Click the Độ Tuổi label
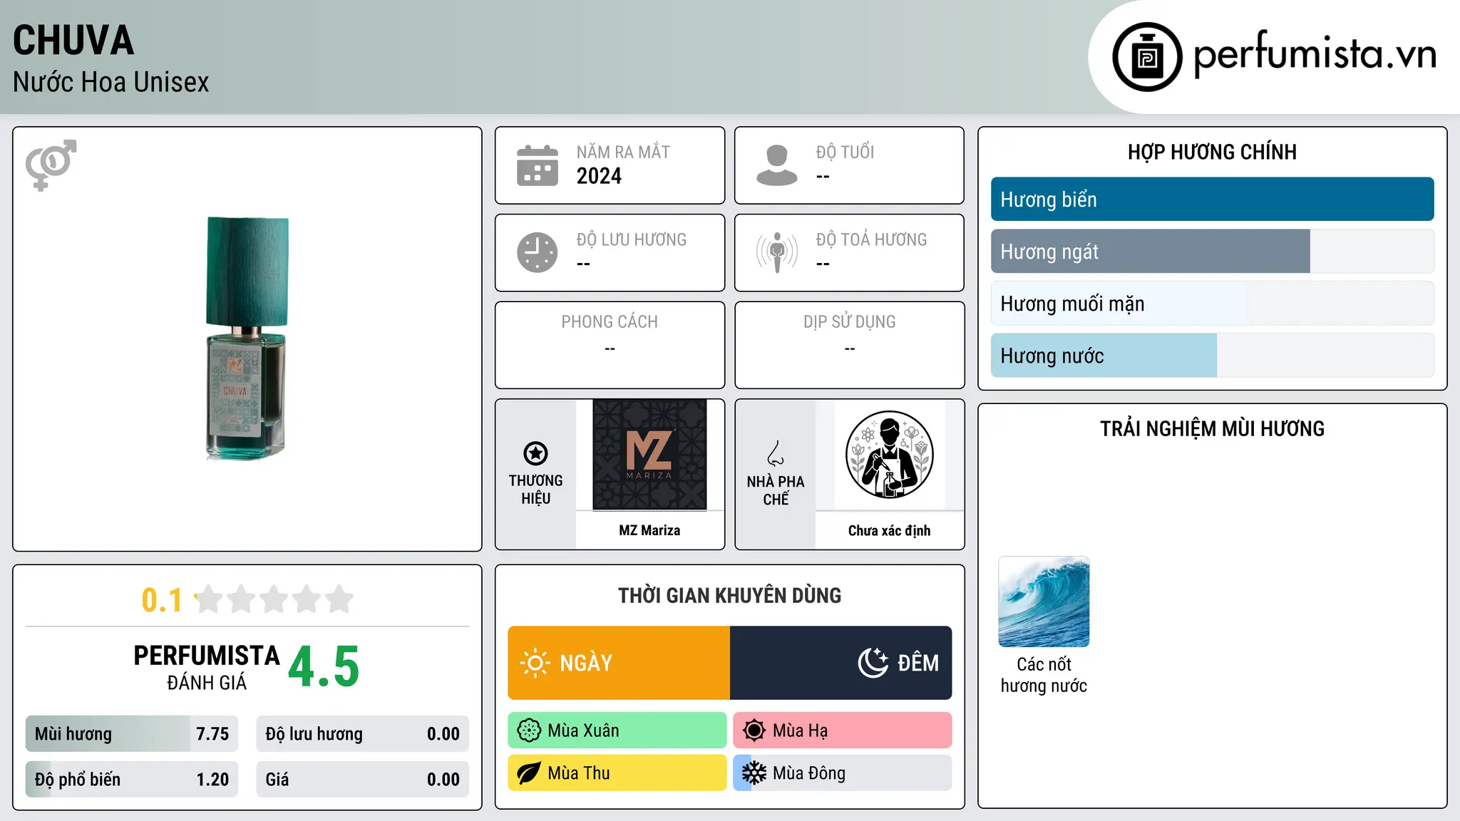This screenshot has width=1460, height=821. 845,152
